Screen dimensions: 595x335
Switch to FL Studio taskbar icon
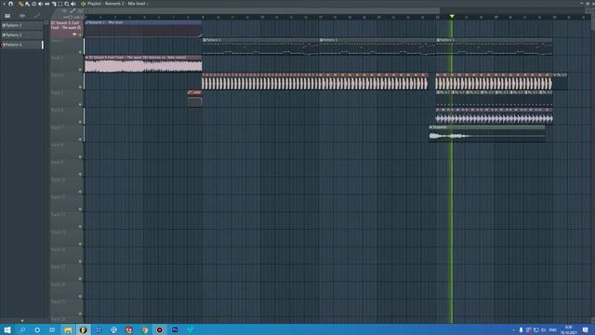(83, 330)
